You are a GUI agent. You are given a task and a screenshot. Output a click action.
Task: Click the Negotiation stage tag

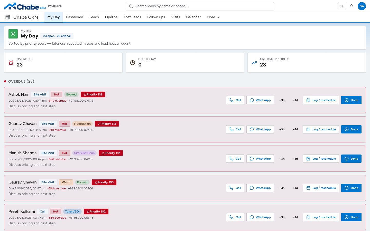coord(82,124)
